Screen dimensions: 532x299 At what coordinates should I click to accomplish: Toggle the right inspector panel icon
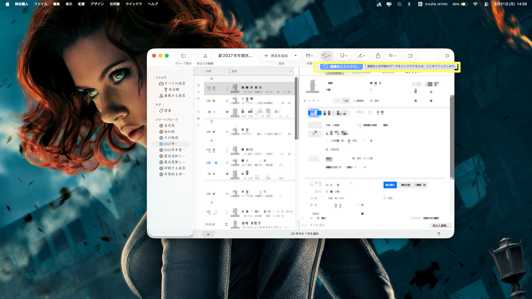[410, 56]
